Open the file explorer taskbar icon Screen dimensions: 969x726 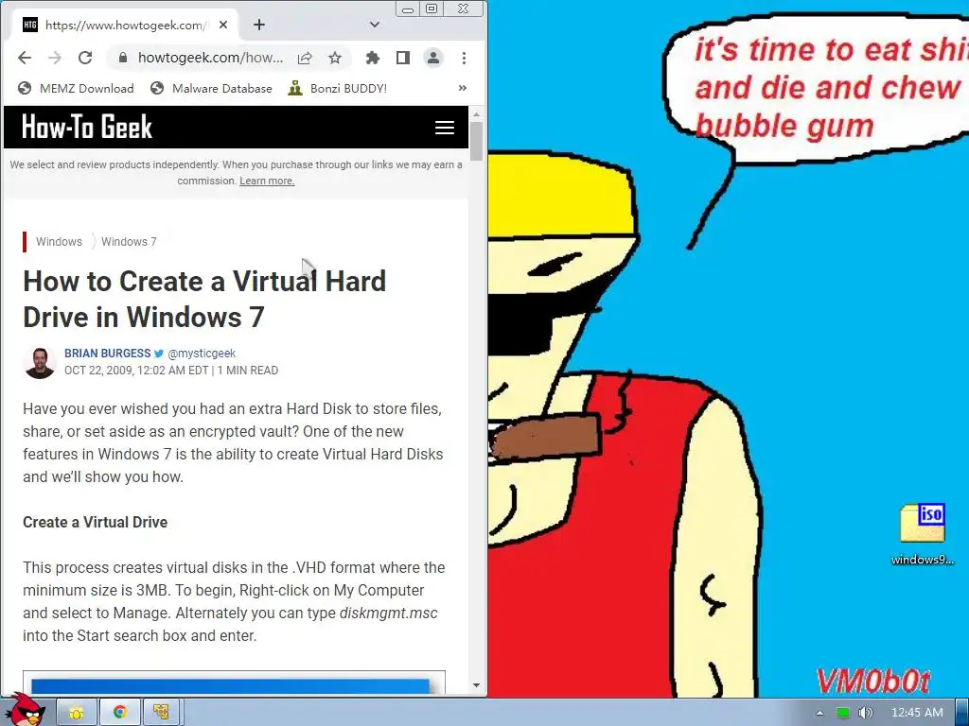77,713
